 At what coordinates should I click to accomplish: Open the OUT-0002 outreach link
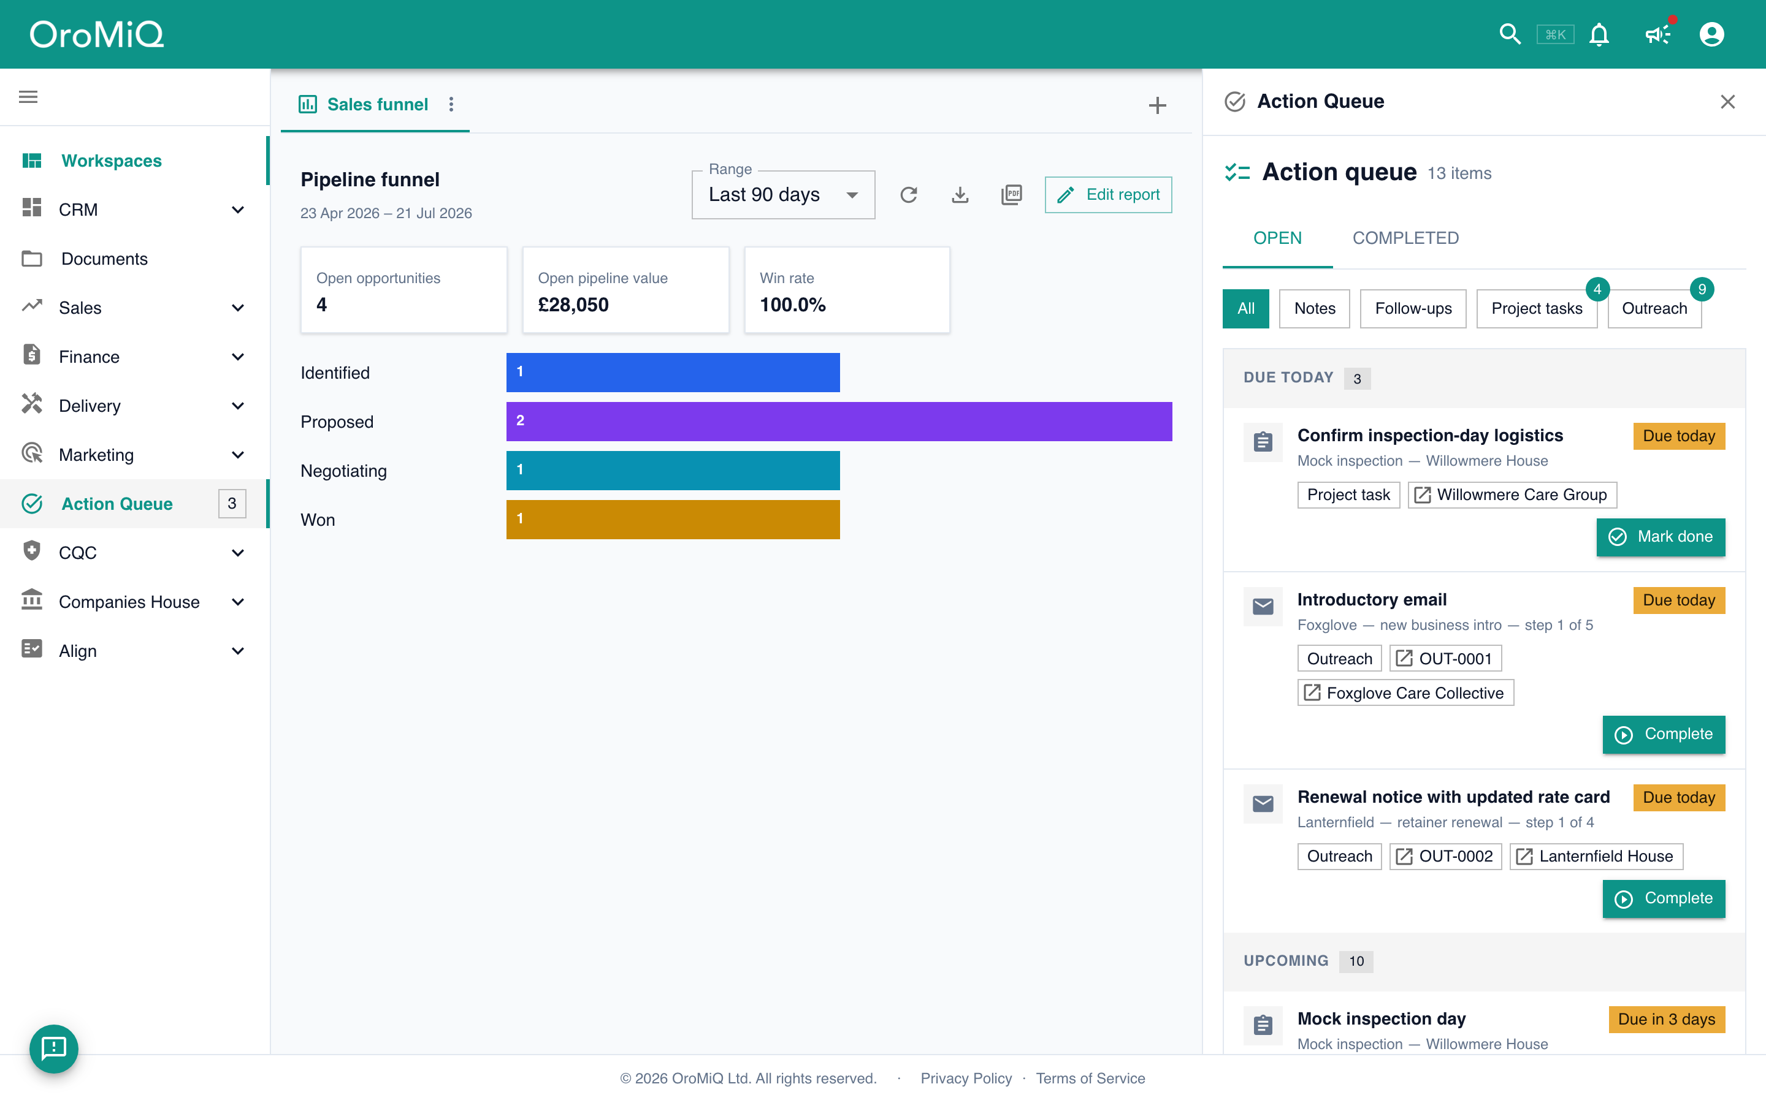coord(1445,857)
